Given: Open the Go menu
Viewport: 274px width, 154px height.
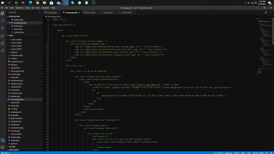Looking at the screenshot, I should 33,8.
